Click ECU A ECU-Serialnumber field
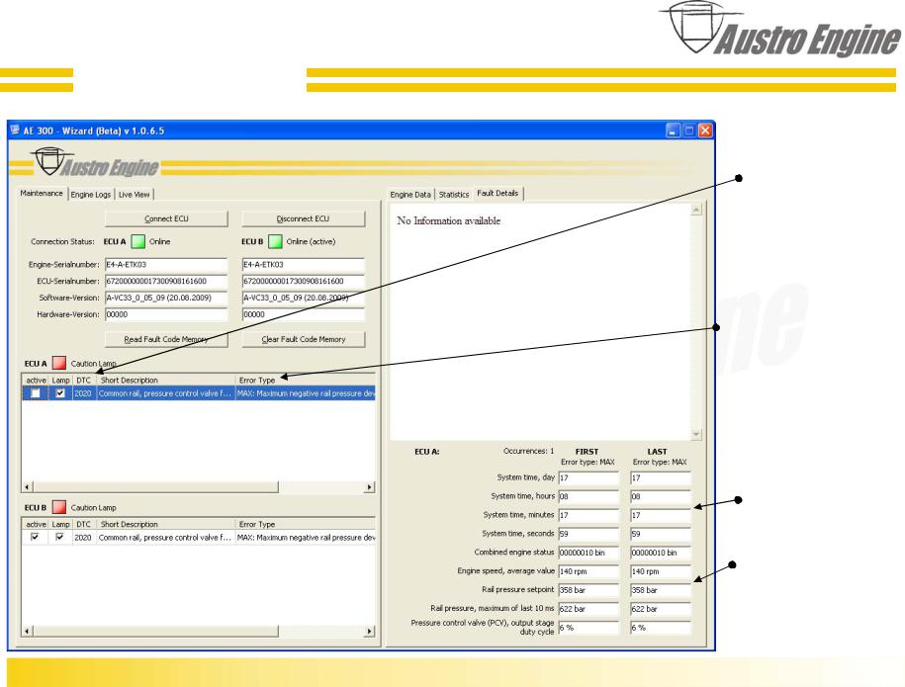The image size is (905, 687). (x=166, y=282)
